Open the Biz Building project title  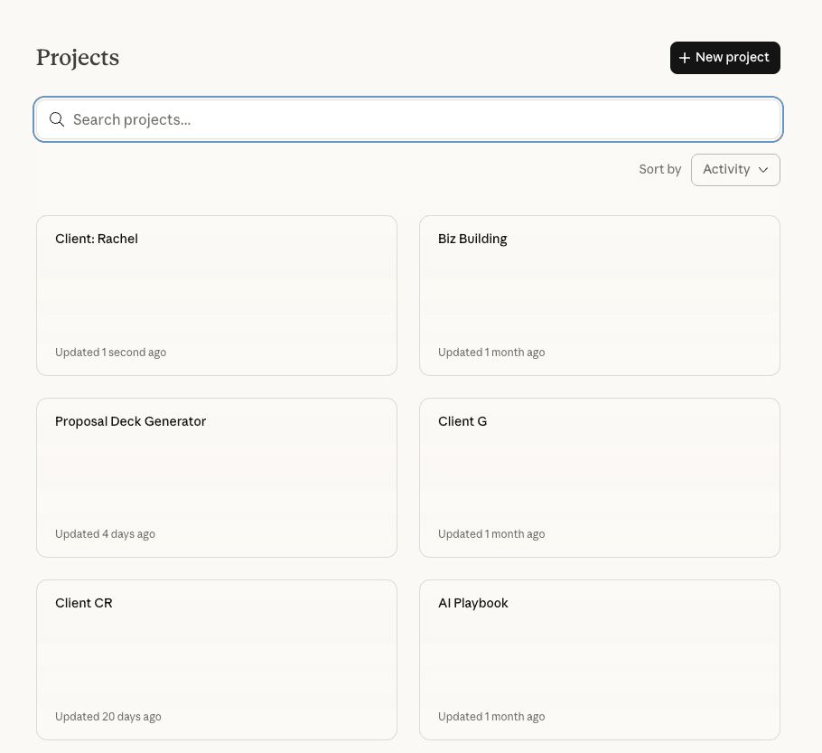click(x=472, y=239)
